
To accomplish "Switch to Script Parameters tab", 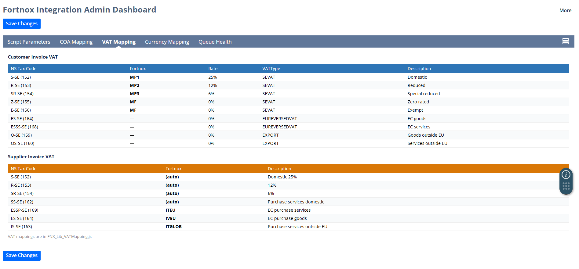I will (x=29, y=42).
